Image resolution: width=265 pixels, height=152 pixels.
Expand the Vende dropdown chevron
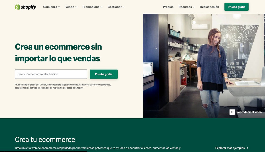point(76,7)
